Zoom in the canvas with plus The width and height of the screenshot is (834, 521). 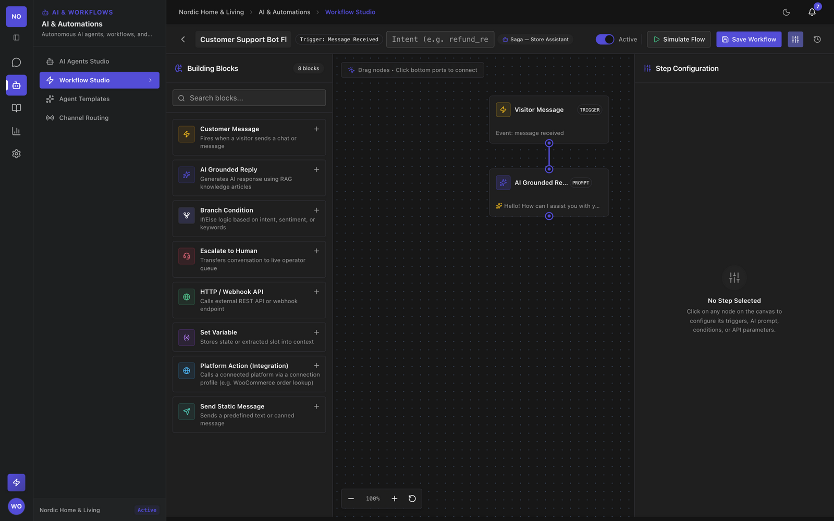point(395,499)
